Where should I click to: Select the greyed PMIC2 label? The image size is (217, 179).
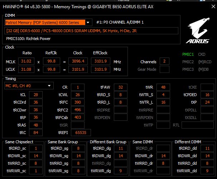[188, 62]
